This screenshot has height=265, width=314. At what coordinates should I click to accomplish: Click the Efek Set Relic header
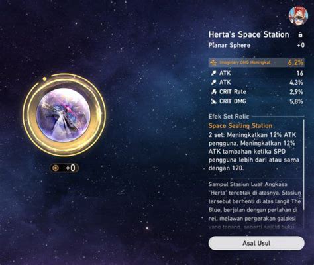point(229,117)
